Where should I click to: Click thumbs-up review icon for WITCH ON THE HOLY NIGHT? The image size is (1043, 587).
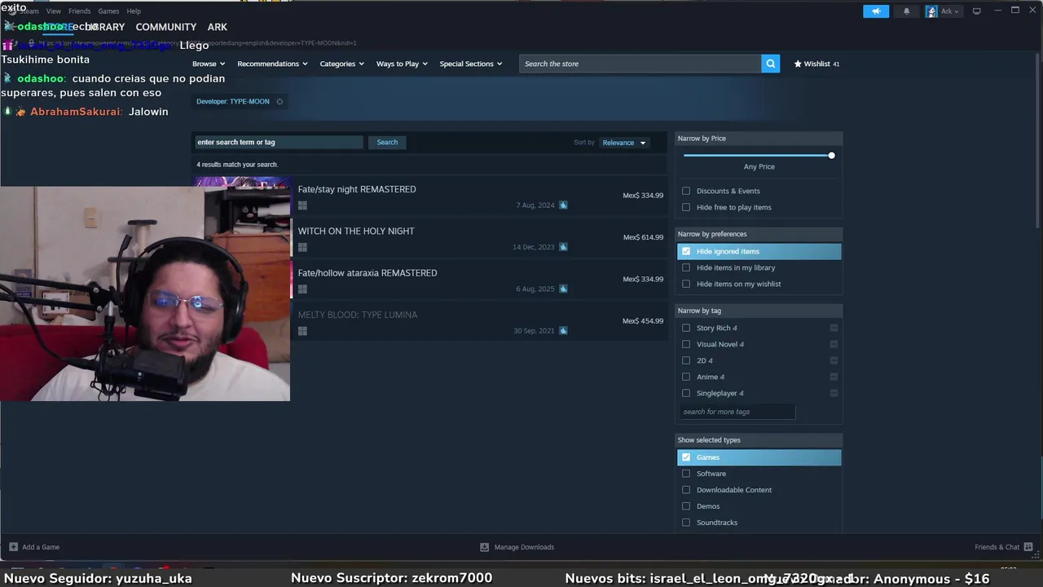(563, 247)
